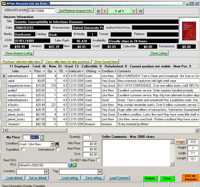Click the Set as default button
The height and width of the screenshot is (187, 200).
38,178
